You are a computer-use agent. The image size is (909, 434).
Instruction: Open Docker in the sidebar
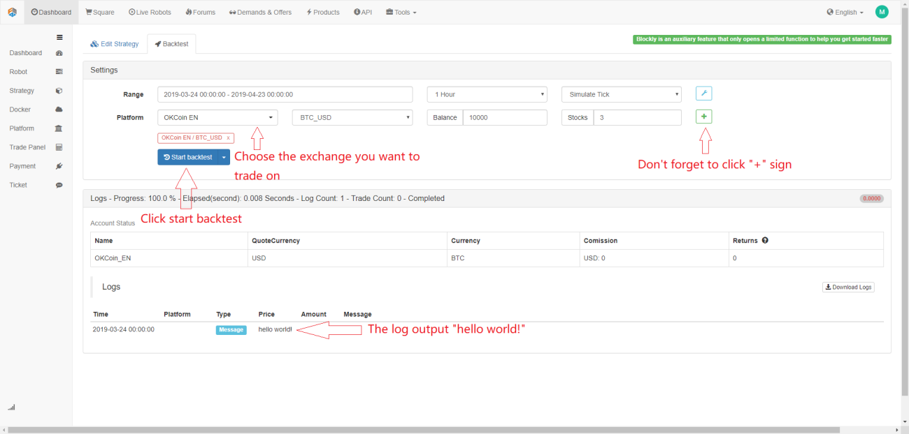coord(20,110)
